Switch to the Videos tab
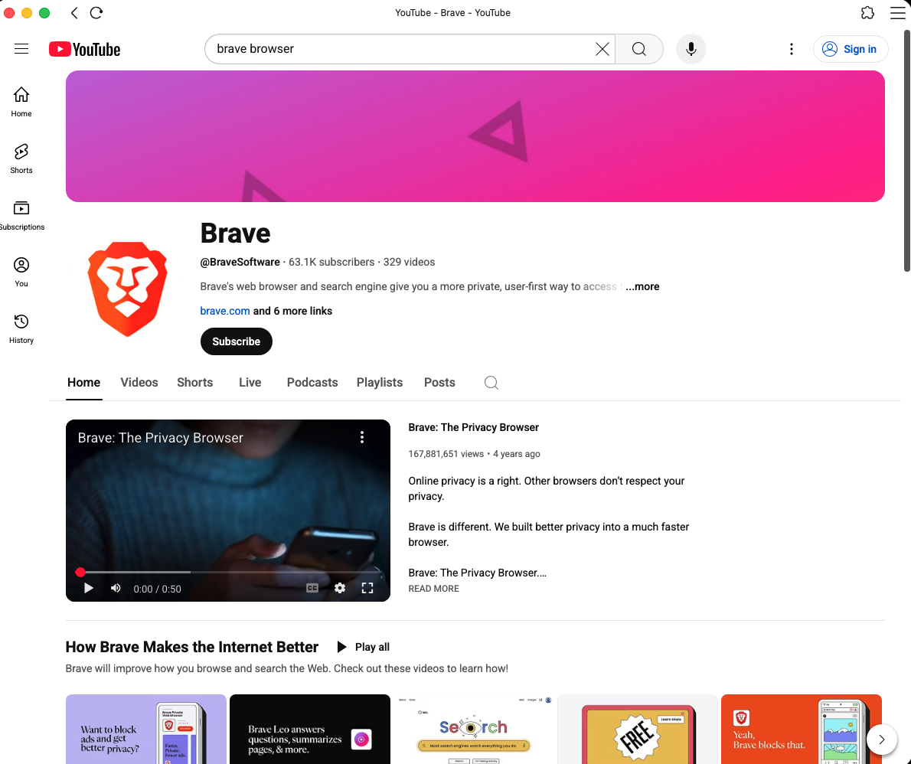911x764 pixels. pyautogui.click(x=139, y=382)
